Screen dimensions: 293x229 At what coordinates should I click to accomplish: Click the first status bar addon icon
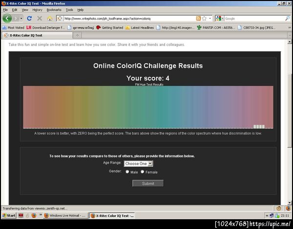tap(279, 208)
